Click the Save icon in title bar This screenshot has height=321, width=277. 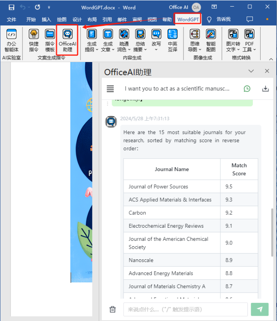pos(11,7)
